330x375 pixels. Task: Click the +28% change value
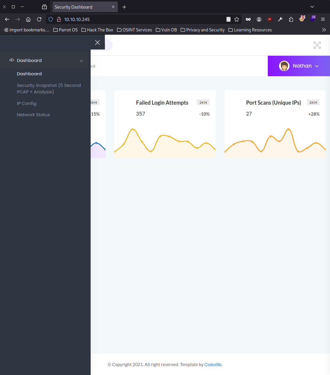tap(314, 114)
